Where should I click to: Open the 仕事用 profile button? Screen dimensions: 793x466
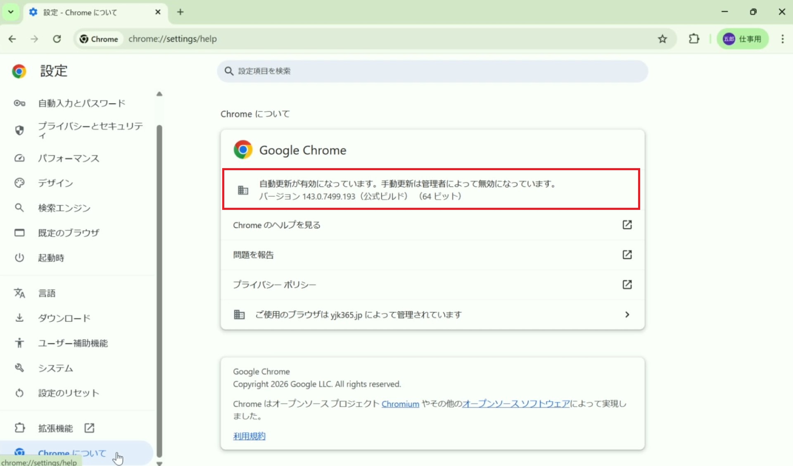[742, 39]
